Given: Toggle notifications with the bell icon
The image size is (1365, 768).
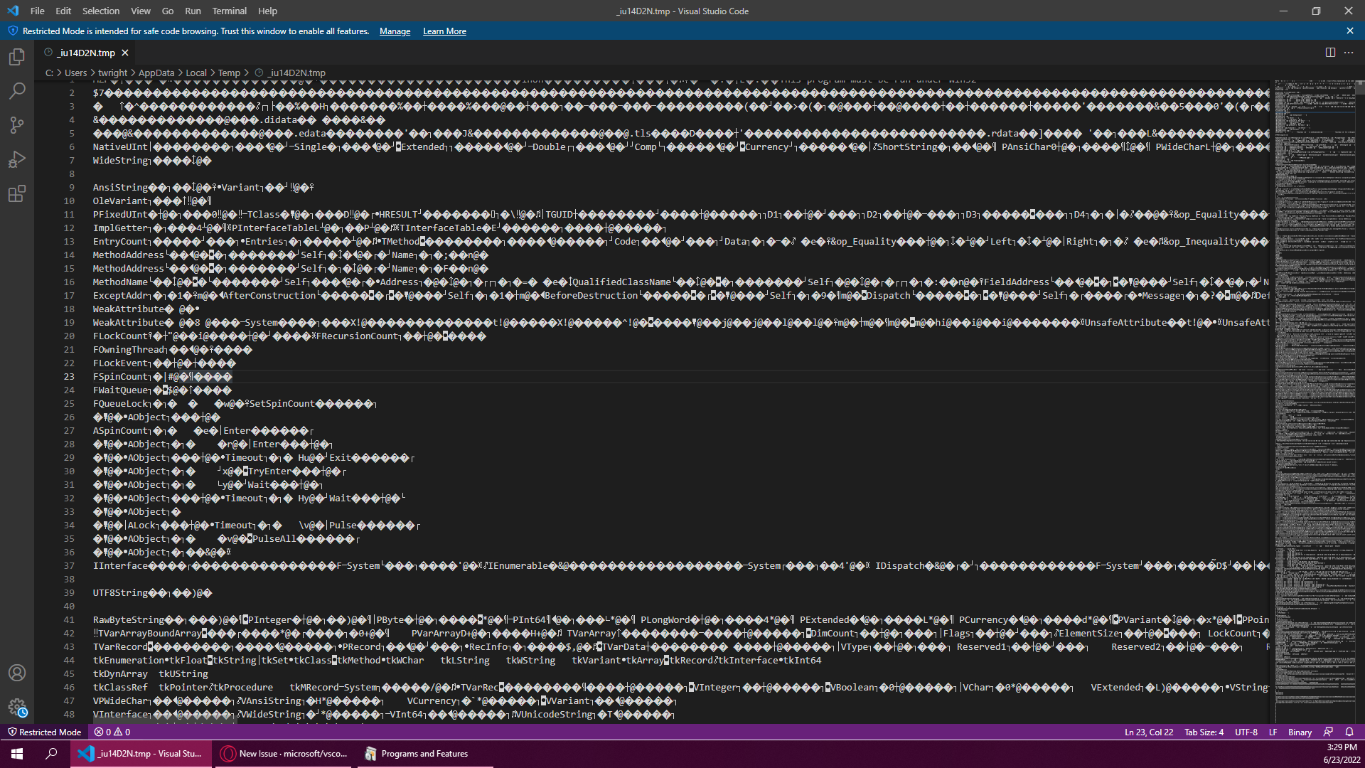Looking at the screenshot, I should (1349, 732).
